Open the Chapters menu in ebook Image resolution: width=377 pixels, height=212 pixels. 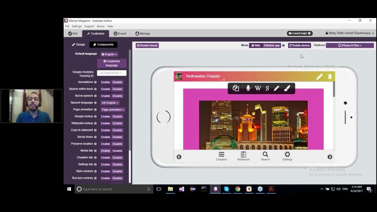pos(221,156)
